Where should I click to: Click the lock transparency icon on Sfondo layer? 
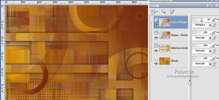pyautogui.click(x=214, y=64)
